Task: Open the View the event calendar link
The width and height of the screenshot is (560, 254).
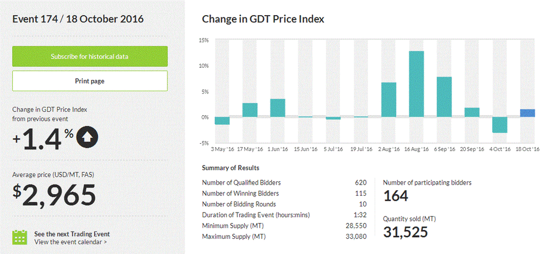Action: (71, 242)
